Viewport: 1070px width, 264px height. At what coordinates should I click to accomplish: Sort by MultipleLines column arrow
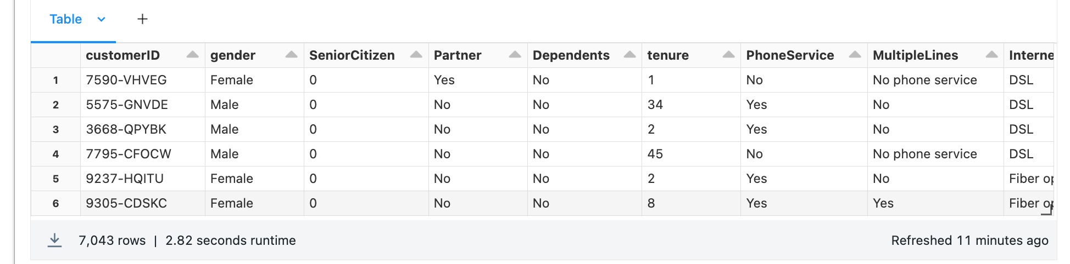pyautogui.click(x=991, y=55)
